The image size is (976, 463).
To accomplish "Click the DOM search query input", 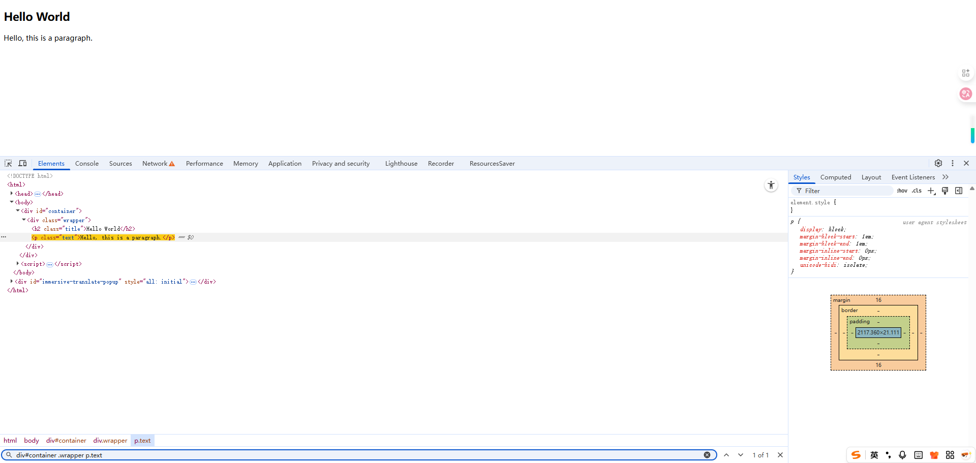I will click(x=358, y=455).
